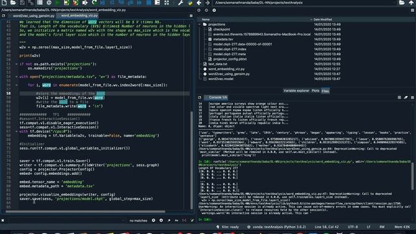Select model.ckpt-277.index file

(229, 49)
